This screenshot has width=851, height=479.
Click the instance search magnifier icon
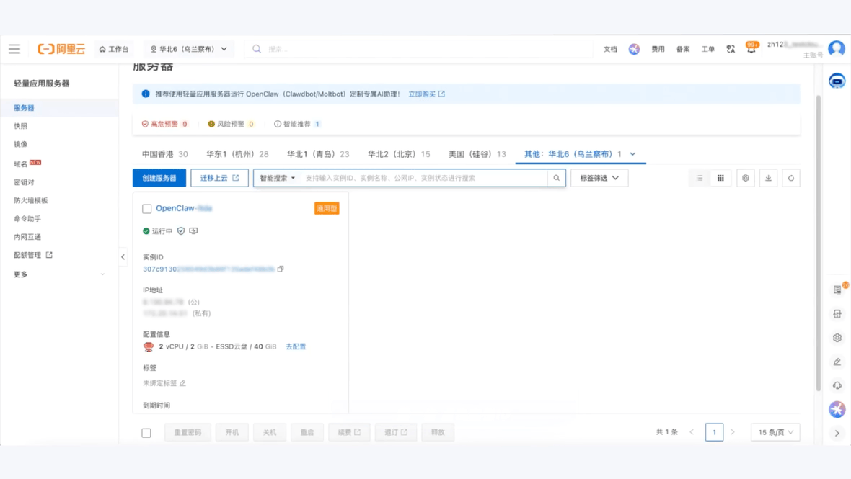point(556,178)
